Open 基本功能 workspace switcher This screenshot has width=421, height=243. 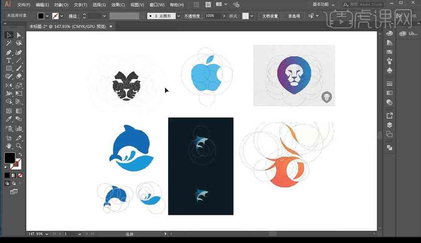click(323, 5)
